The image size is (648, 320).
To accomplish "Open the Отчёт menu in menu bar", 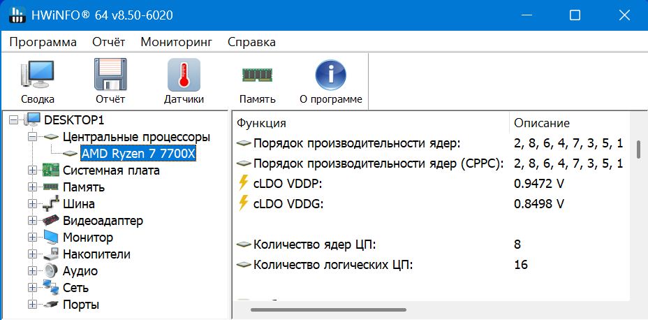I will pos(109,42).
